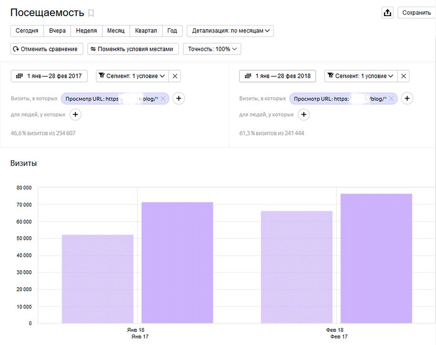Click Отменить сравнение button
Image resolution: width=436 pixels, height=345 pixels.
click(x=47, y=49)
